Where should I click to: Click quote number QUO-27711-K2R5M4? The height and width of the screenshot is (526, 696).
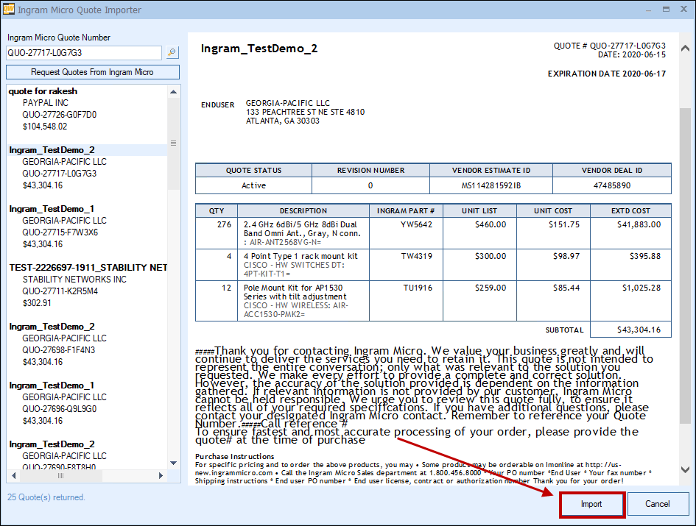[x=60, y=291]
